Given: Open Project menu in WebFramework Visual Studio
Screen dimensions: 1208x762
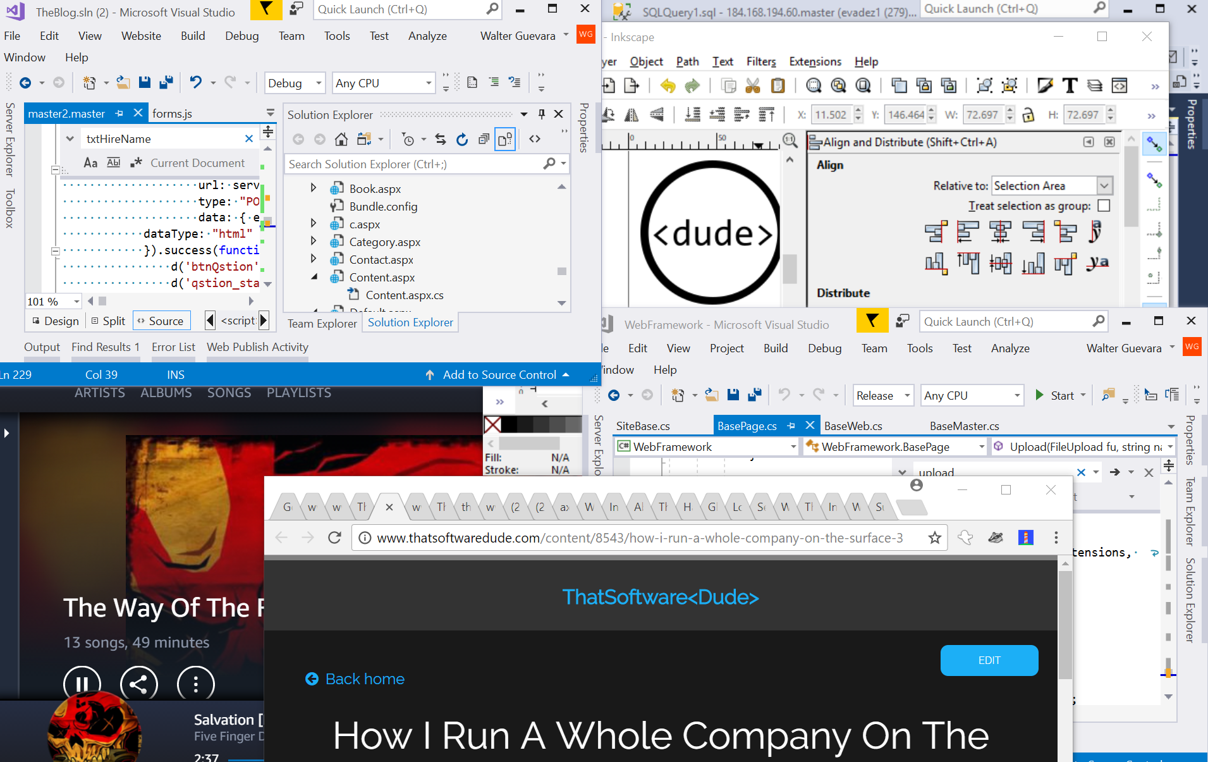Looking at the screenshot, I should 727,348.
